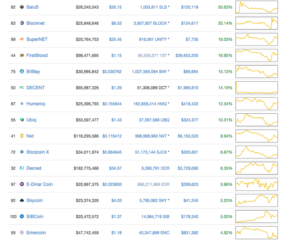
Task: Click the BitBay coin icon
Action: [x=22, y=72]
